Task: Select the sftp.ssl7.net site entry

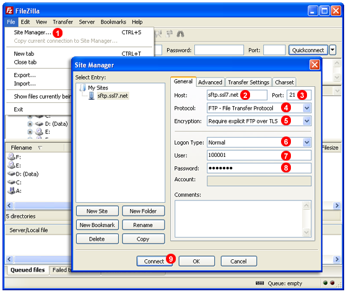Action: click(x=113, y=96)
